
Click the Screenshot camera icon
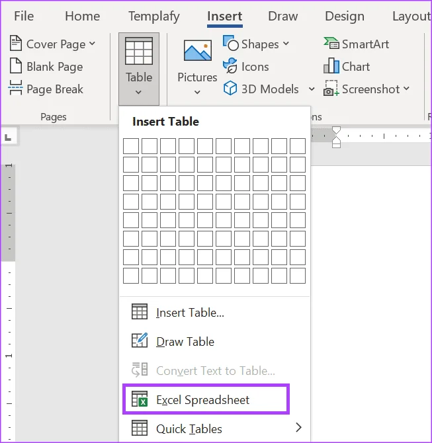tap(331, 88)
